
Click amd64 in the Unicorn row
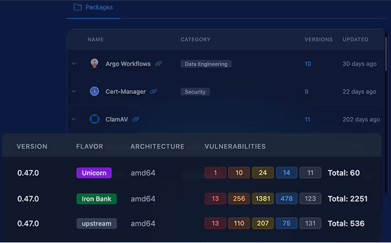143,173
